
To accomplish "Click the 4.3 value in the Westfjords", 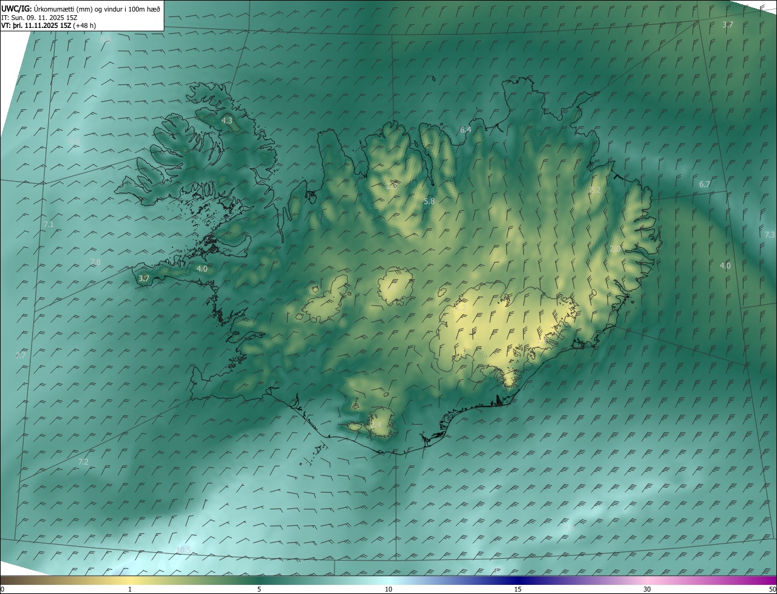I will pos(227,121).
